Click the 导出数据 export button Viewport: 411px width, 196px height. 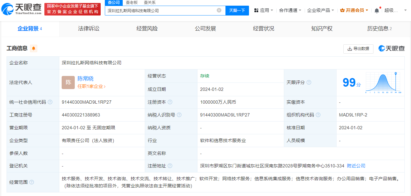(x=358, y=49)
